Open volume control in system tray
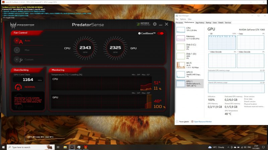This screenshot has height=150, width=268. click(245, 147)
